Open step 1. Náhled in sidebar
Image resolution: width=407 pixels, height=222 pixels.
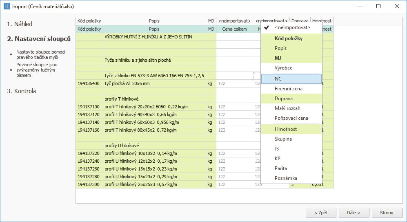click(20, 24)
